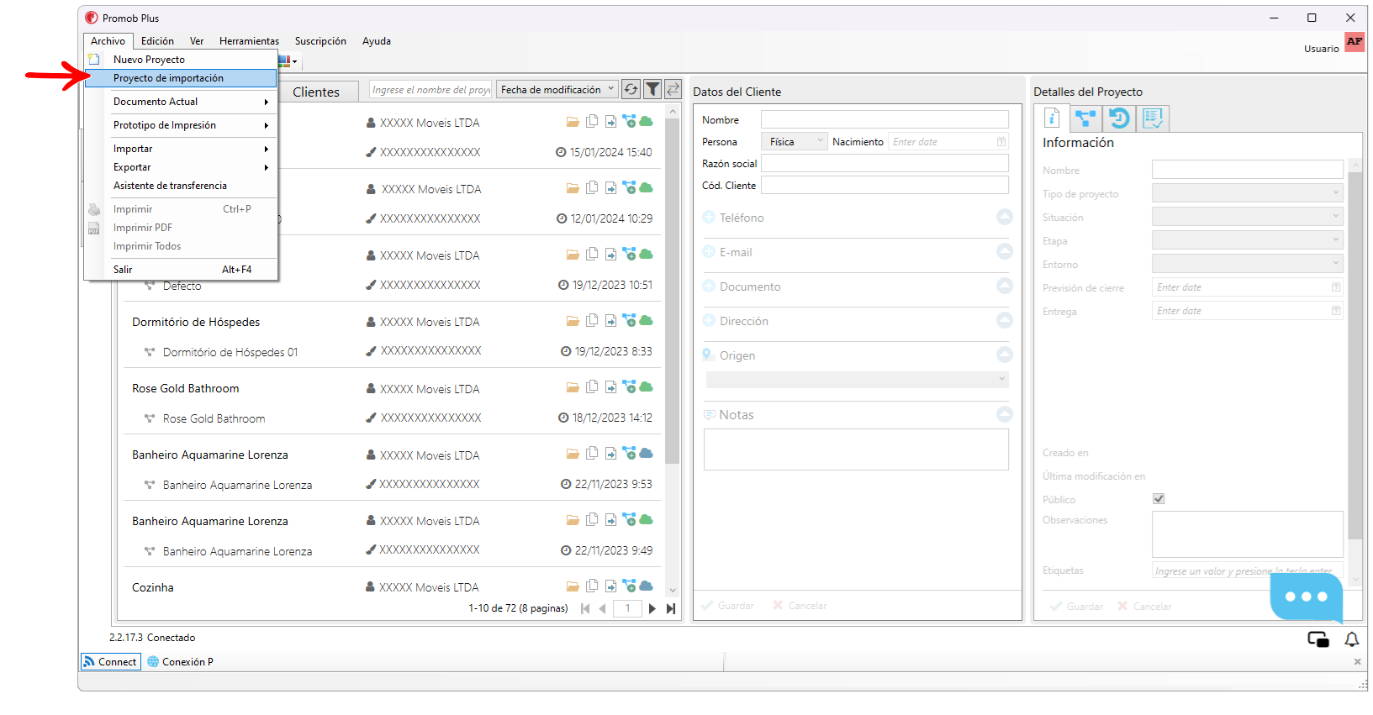
Task: Collapse the Documento section arrow
Action: click(1005, 286)
